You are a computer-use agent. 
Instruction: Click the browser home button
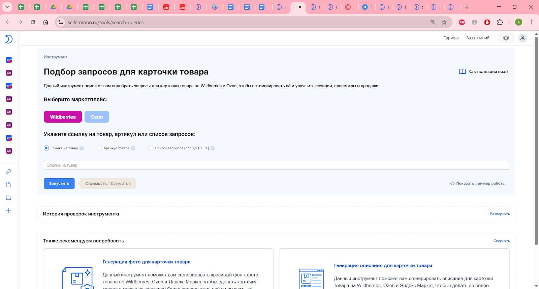tap(45, 22)
